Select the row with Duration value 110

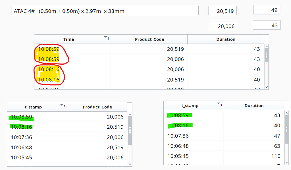coord(225,156)
